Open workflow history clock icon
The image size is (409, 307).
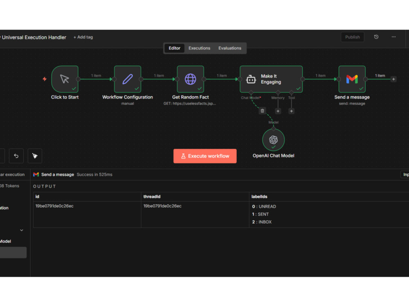[x=376, y=37]
